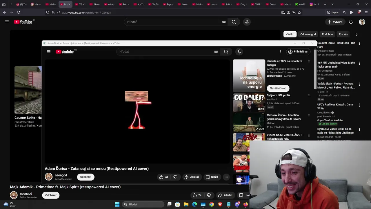Open notifications bell in background YouTube
Viewport: 371px width, 209px height.
(x=351, y=22)
